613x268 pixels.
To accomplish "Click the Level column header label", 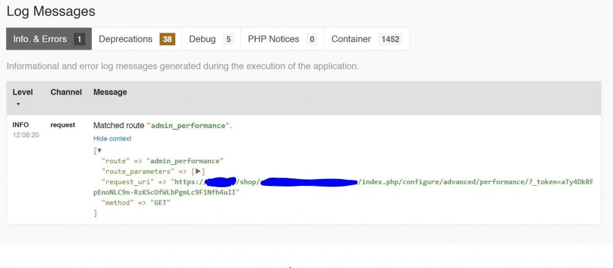I will click(23, 92).
